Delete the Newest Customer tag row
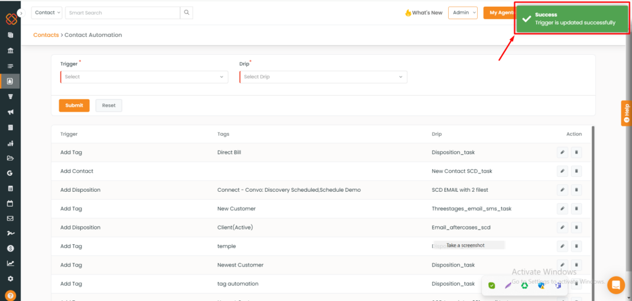 tap(576, 265)
